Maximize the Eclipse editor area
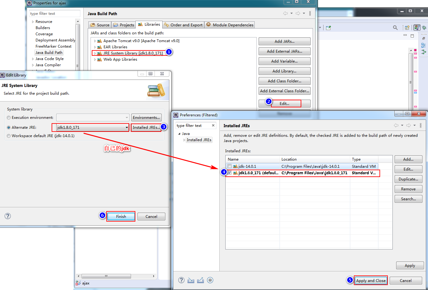Screen dimensions: 428x290 tap(412, 36)
